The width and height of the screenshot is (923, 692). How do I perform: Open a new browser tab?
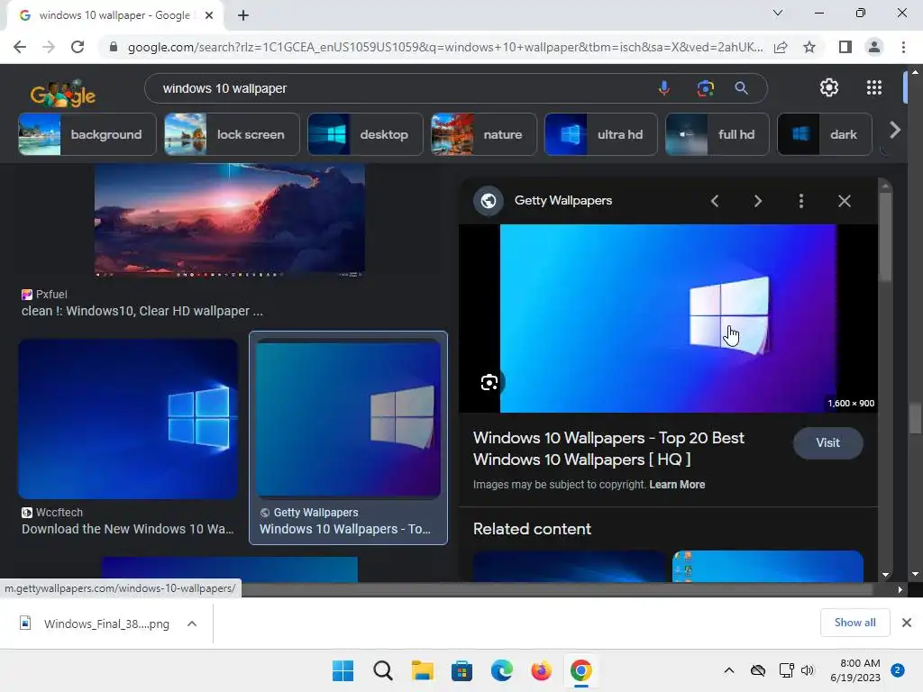pos(243,15)
